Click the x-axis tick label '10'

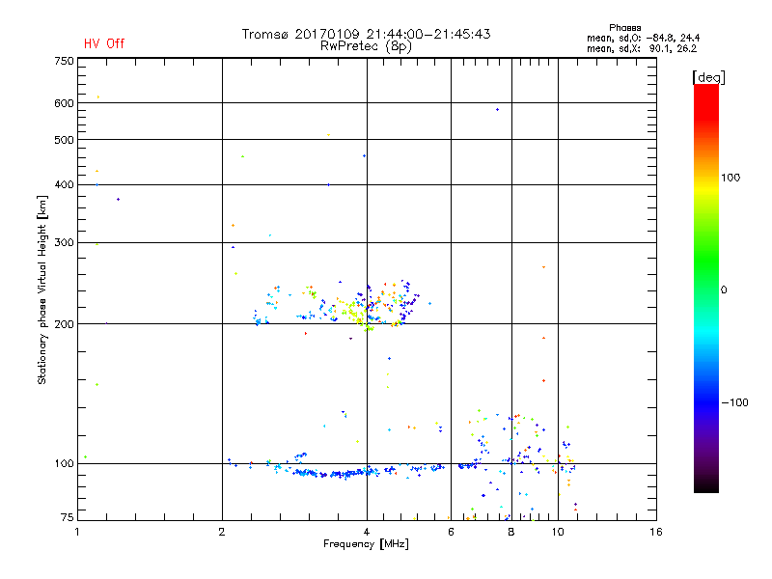558,533
